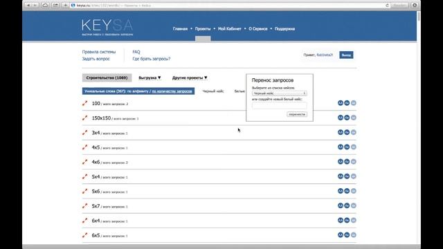Open the iCloud tabs toolbar button
The image size is (443, 249).
click(x=45, y=6)
